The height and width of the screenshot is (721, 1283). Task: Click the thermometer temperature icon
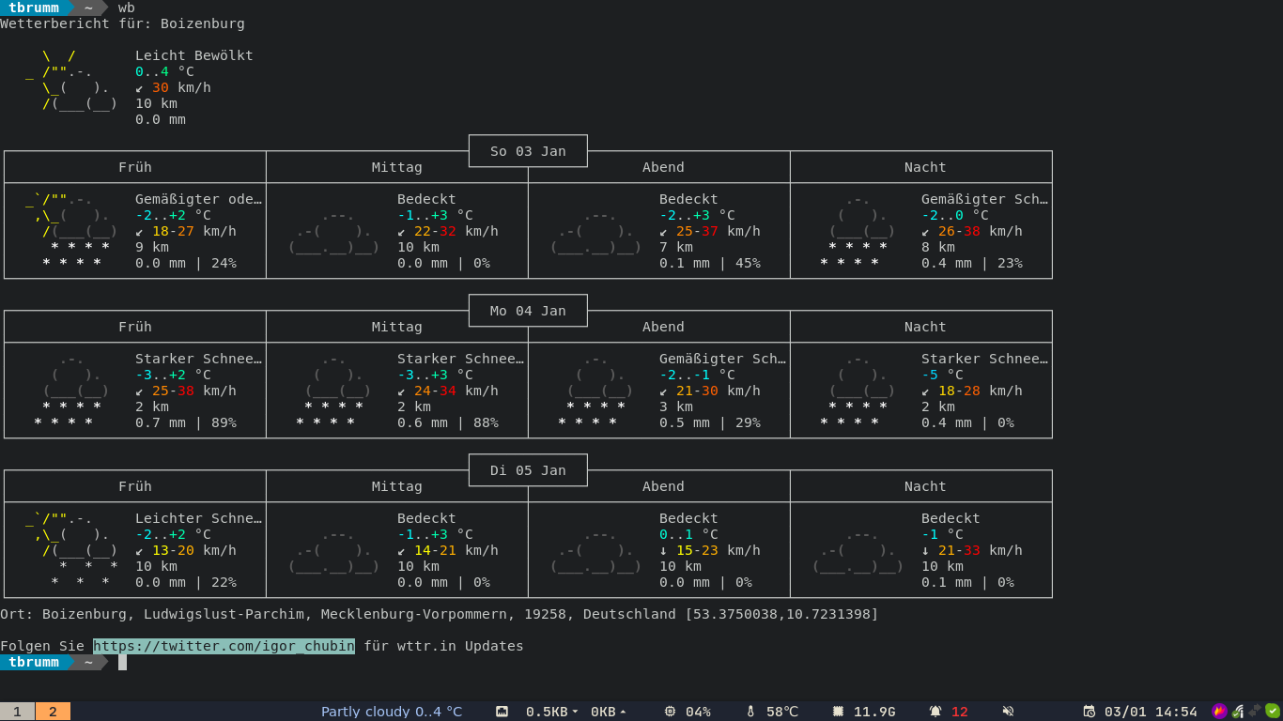[750, 712]
